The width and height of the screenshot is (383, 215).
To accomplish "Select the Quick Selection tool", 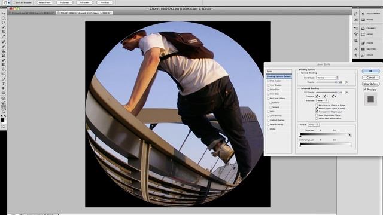I will click(x=3, y=27).
